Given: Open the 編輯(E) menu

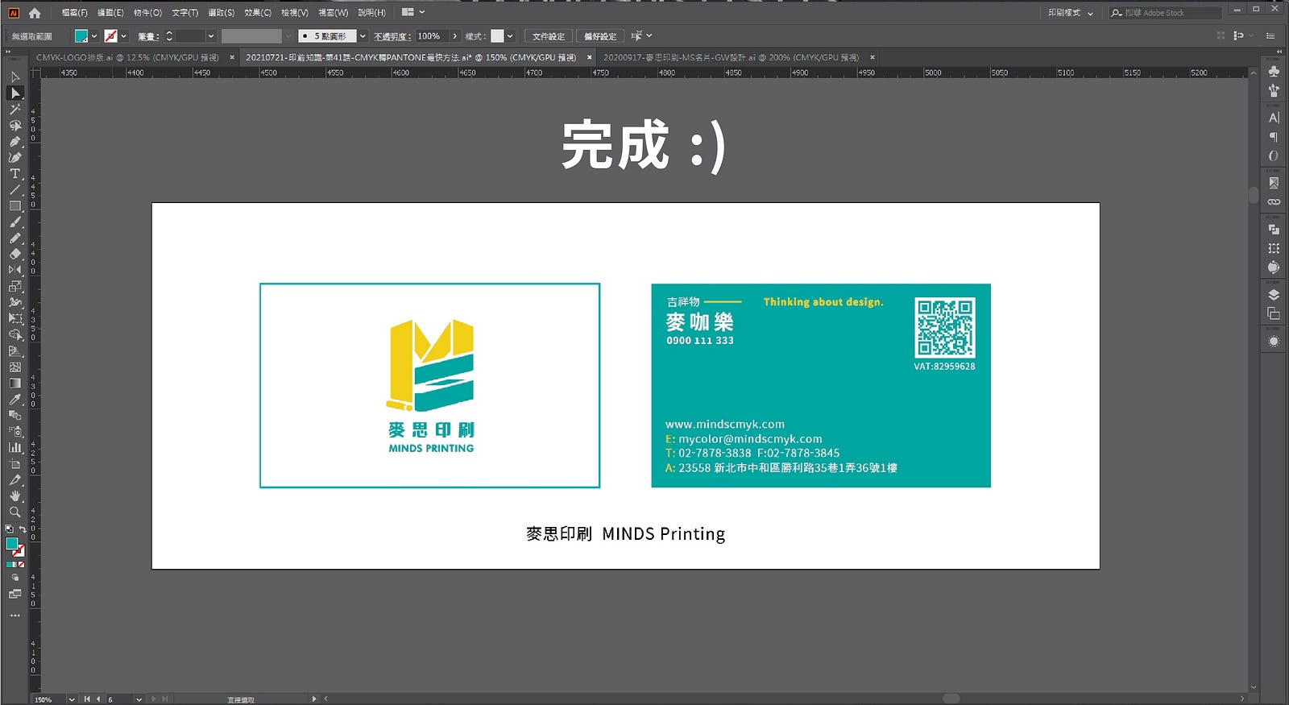Looking at the screenshot, I should coord(110,13).
